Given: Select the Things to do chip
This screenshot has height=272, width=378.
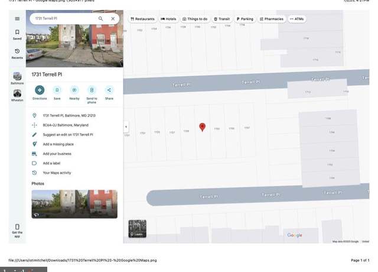Looking at the screenshot, I should tap(195, 19).
